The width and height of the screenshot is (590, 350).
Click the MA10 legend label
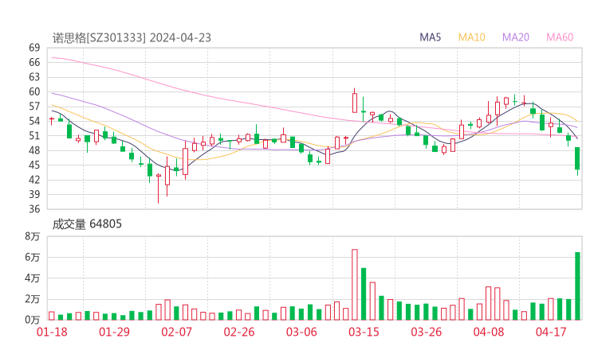471,37
